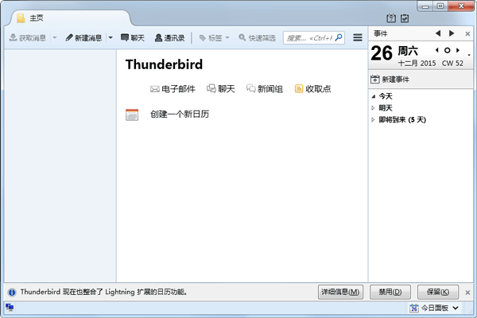Screen dimensions: 477x318
Task: Show next pane with right arrow by 事件
Action: pos(452,33)
